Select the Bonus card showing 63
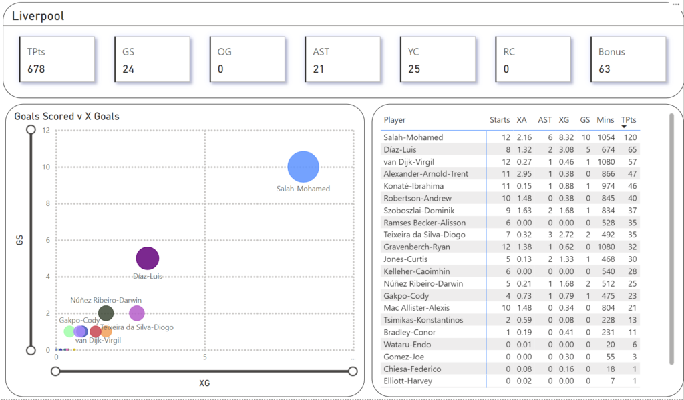 pos(628,60)
